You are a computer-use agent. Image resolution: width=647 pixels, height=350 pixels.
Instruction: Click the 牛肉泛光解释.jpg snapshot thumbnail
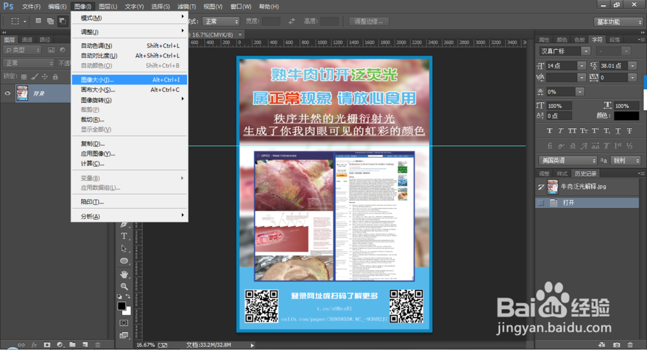point(553,187)
